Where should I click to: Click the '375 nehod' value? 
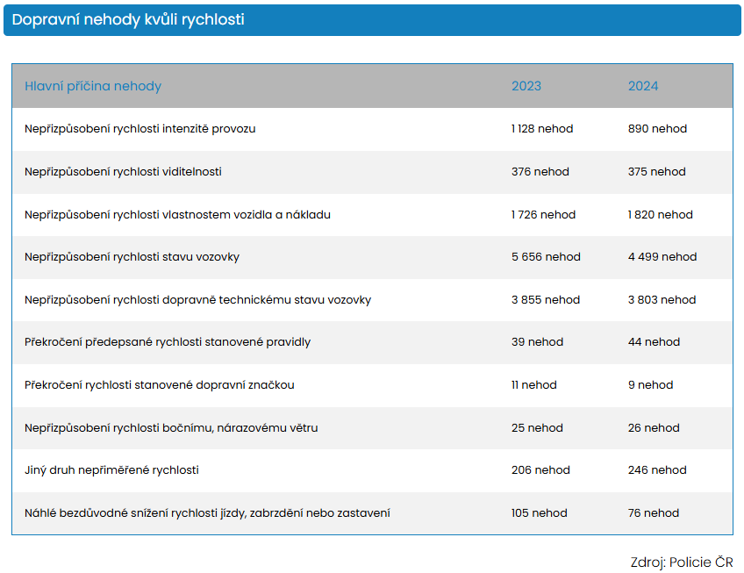coord(657,172)
